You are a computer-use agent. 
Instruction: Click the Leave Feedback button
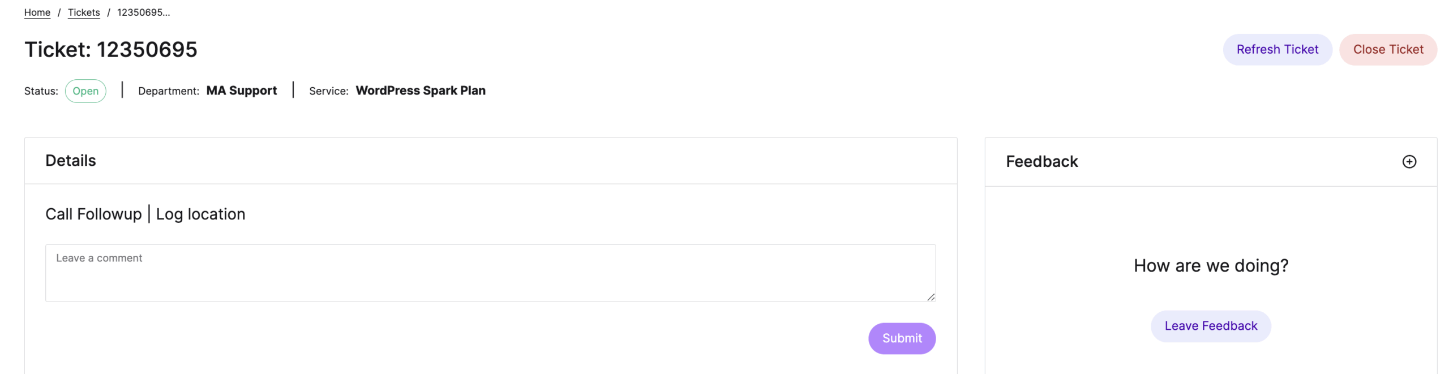1211,326
